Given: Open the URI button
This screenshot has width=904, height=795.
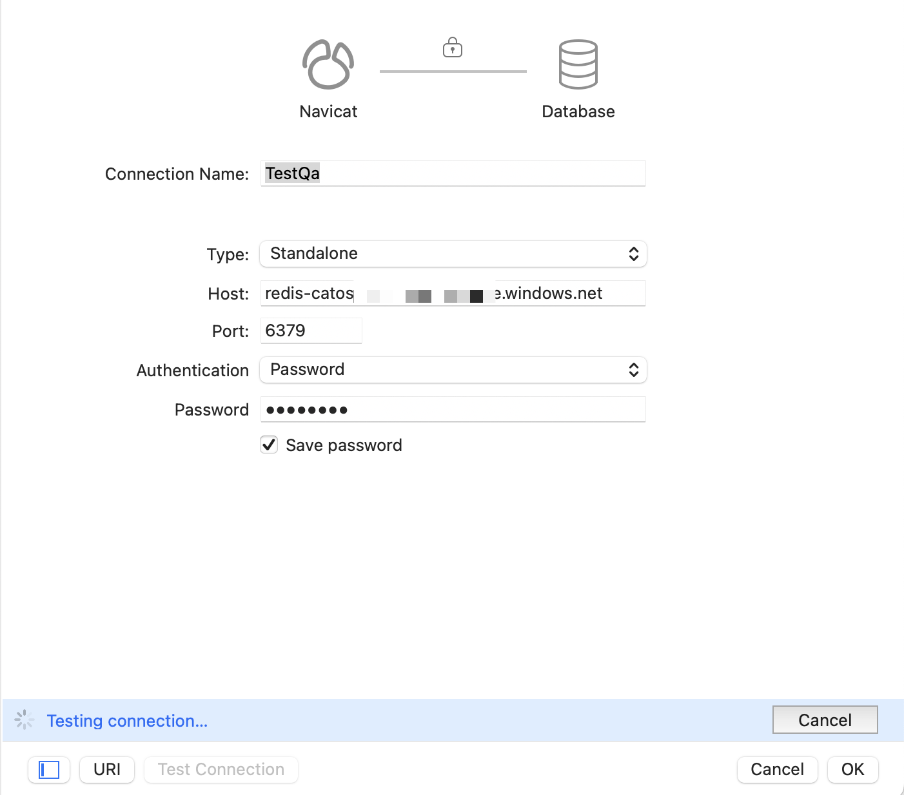Looking at the screenshot, I should tap(107, 769).
